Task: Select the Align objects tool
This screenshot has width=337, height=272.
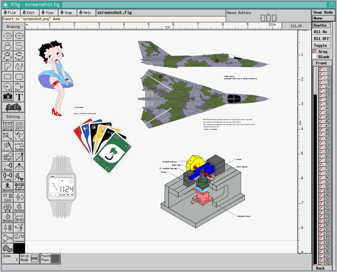Action: coord(8,156)
